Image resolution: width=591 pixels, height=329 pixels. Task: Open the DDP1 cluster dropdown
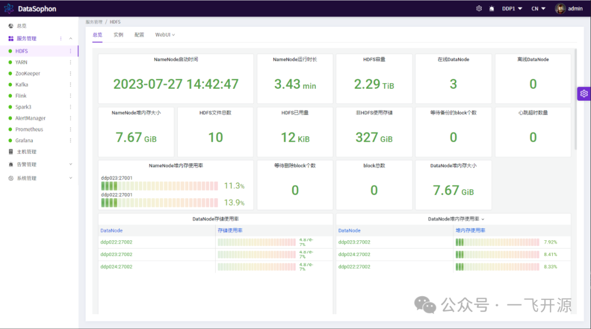(512, 9)
